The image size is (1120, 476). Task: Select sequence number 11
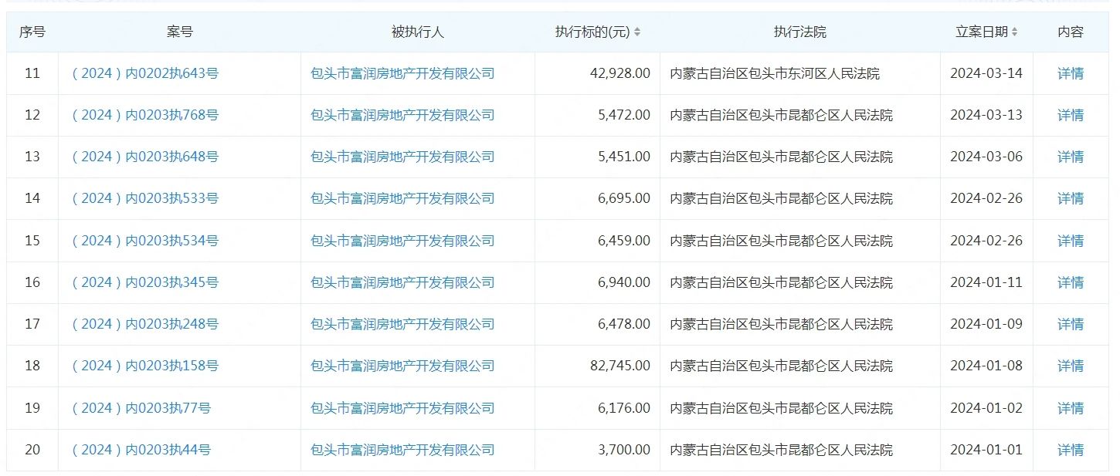(x=32, y=73)
